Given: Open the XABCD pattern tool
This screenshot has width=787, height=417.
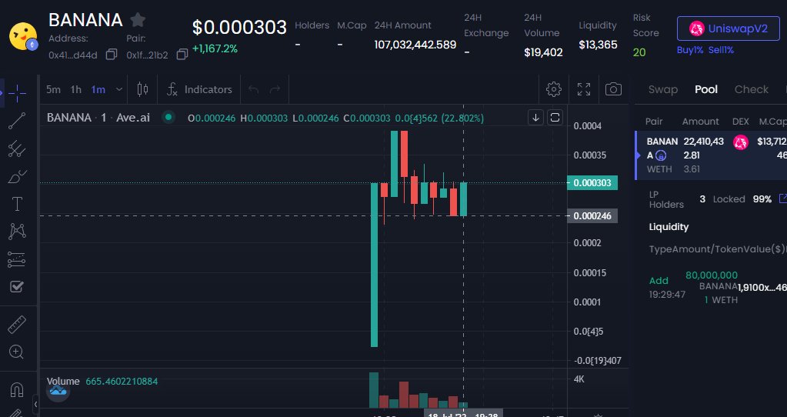Looking at the screenshot, I should pyautogui.click(x=17, y=232).
